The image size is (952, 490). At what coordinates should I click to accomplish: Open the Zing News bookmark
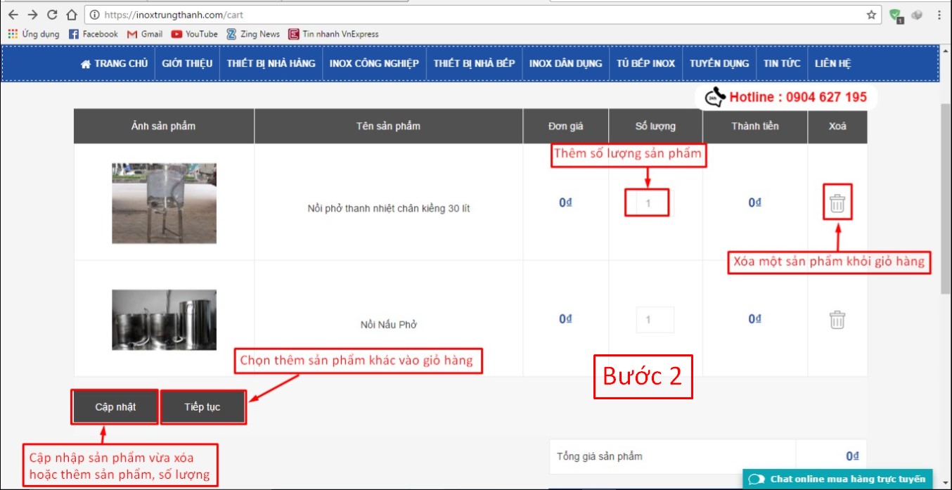253,34
